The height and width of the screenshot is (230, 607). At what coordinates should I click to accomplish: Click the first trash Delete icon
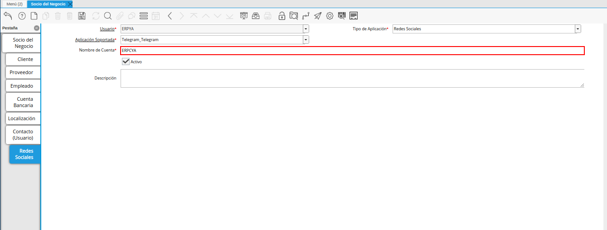click(x=58, y=16)
